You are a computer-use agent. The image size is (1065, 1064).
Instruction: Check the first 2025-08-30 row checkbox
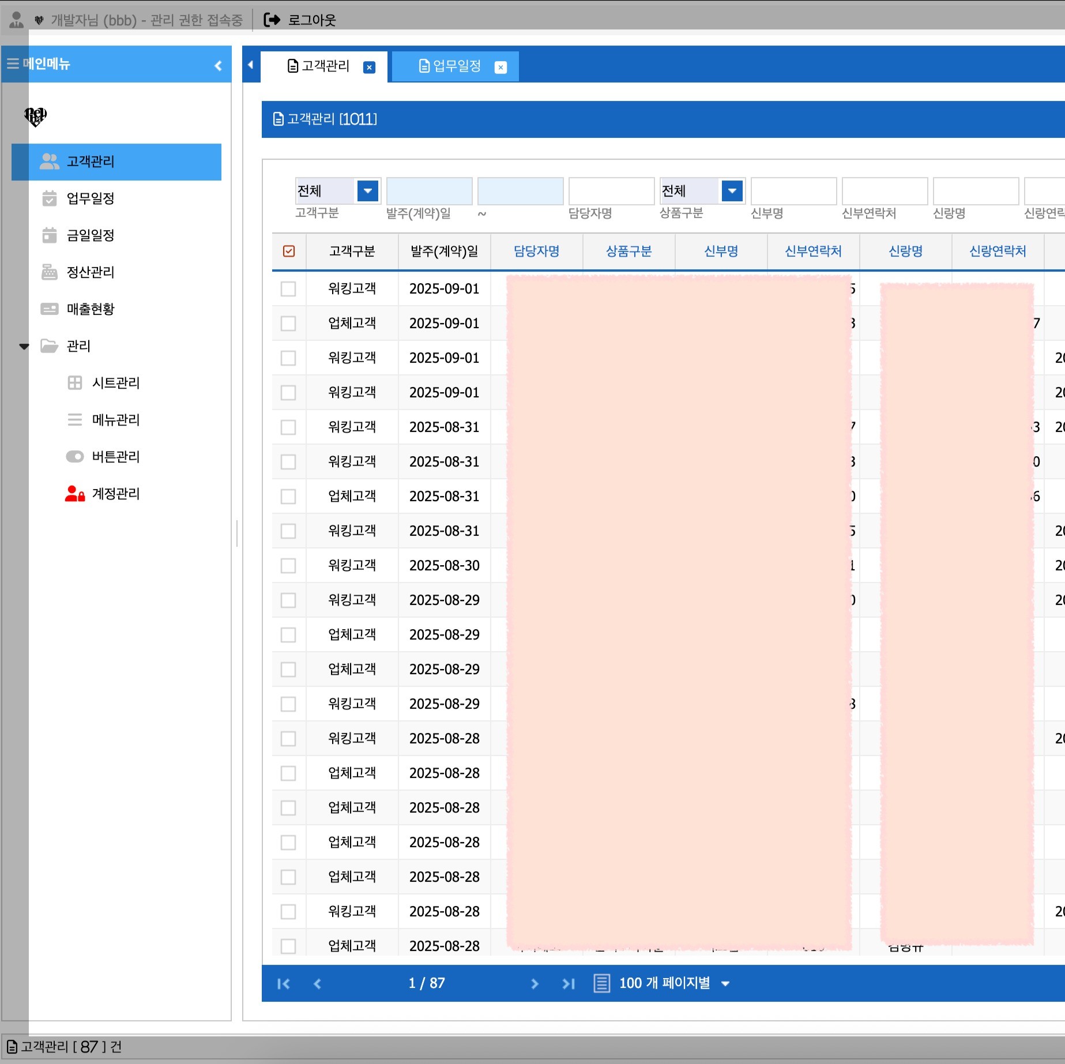[288, 566]
